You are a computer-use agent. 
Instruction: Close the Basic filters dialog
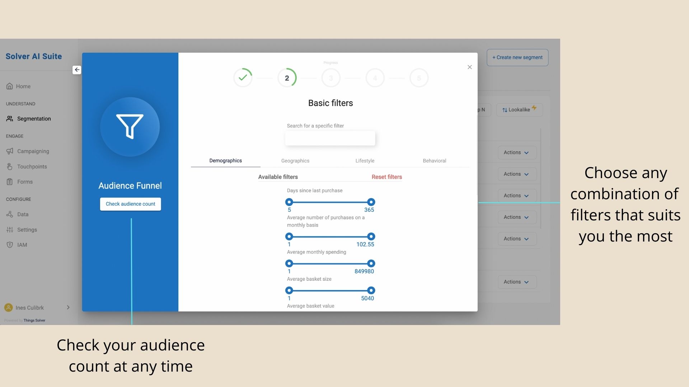tap(470, 67)
